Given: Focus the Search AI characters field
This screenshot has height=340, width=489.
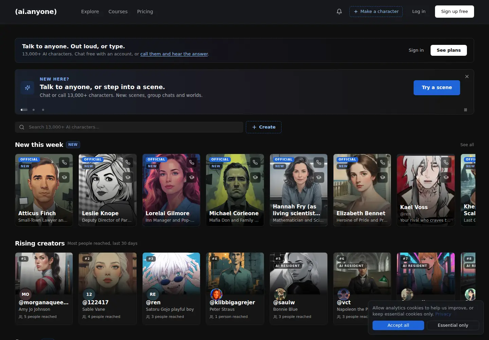Looking at the screenshot, I should pyautogui.click(x=129, y=127).
